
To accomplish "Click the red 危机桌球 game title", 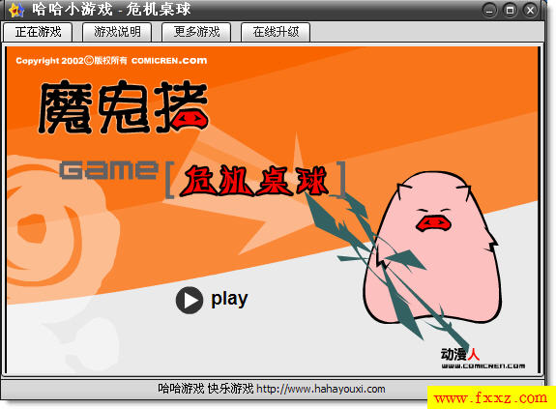I will pos(253,181).
